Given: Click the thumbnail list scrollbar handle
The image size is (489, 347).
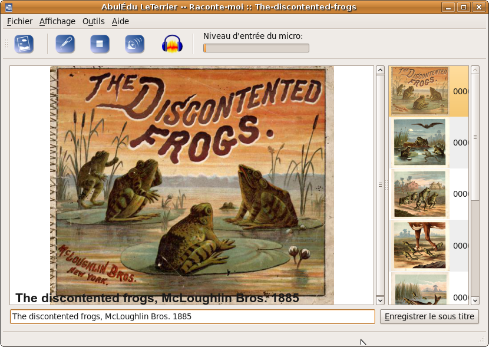Looking at the screenshot, I should 475,137.
